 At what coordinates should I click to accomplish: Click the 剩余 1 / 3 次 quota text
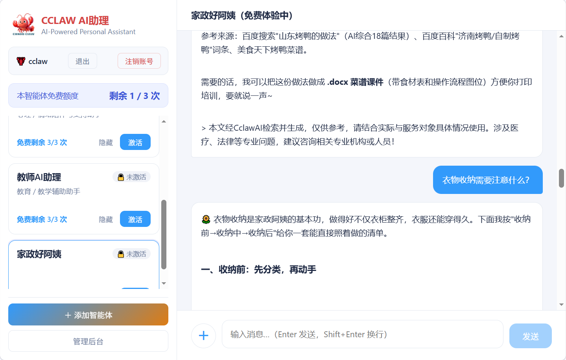tap(135, 96)
